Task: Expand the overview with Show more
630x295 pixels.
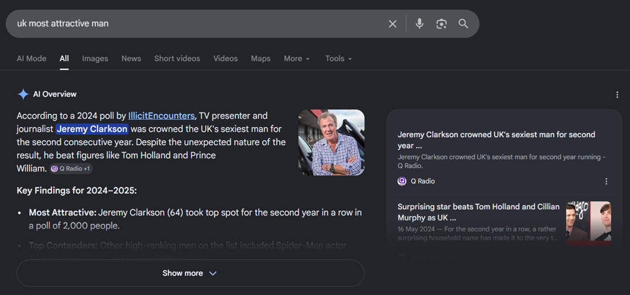Action: coord(191,273)
